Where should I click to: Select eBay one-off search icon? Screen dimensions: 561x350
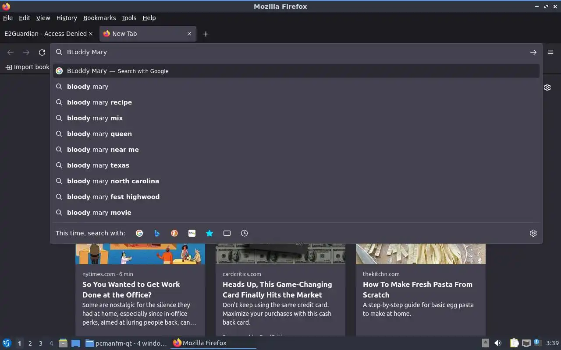[x=192, y=233]
